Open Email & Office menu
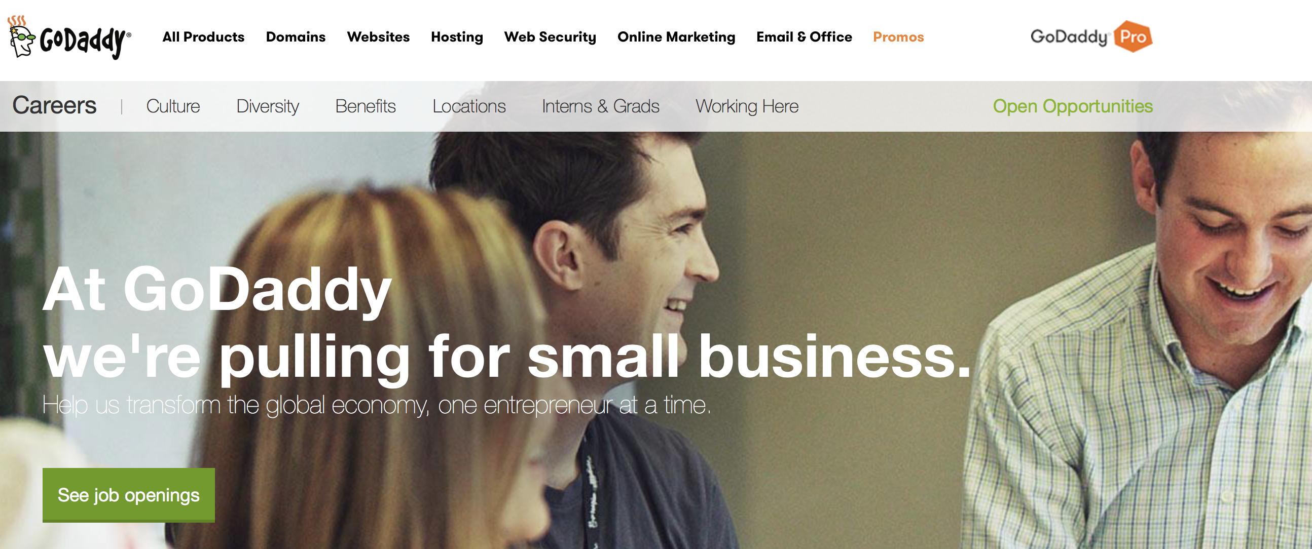The width and height of the screenshot is (1312, 549). 804,37
